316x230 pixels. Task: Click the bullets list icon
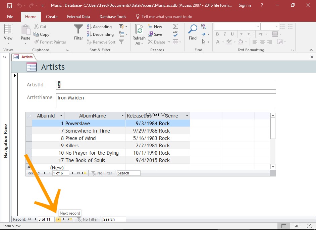(283, 26)
